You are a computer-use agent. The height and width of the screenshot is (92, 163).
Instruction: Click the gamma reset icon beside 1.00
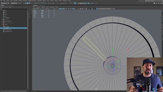point(92,9)
